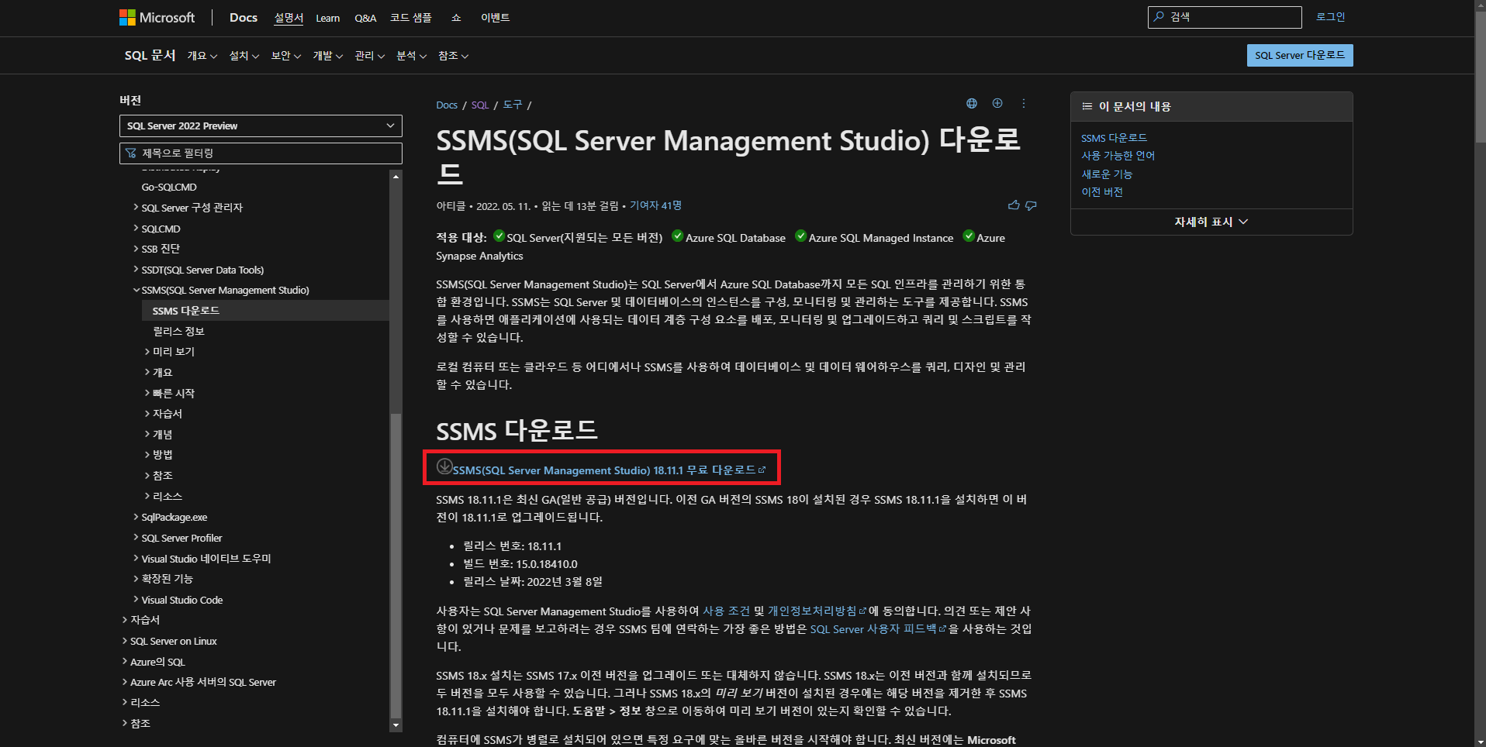Image resolution: width=1486 pixels, height=747 pixels.
Task: Jump to SSMS 다운로드 in contents panel
Action: [1114, 138]
